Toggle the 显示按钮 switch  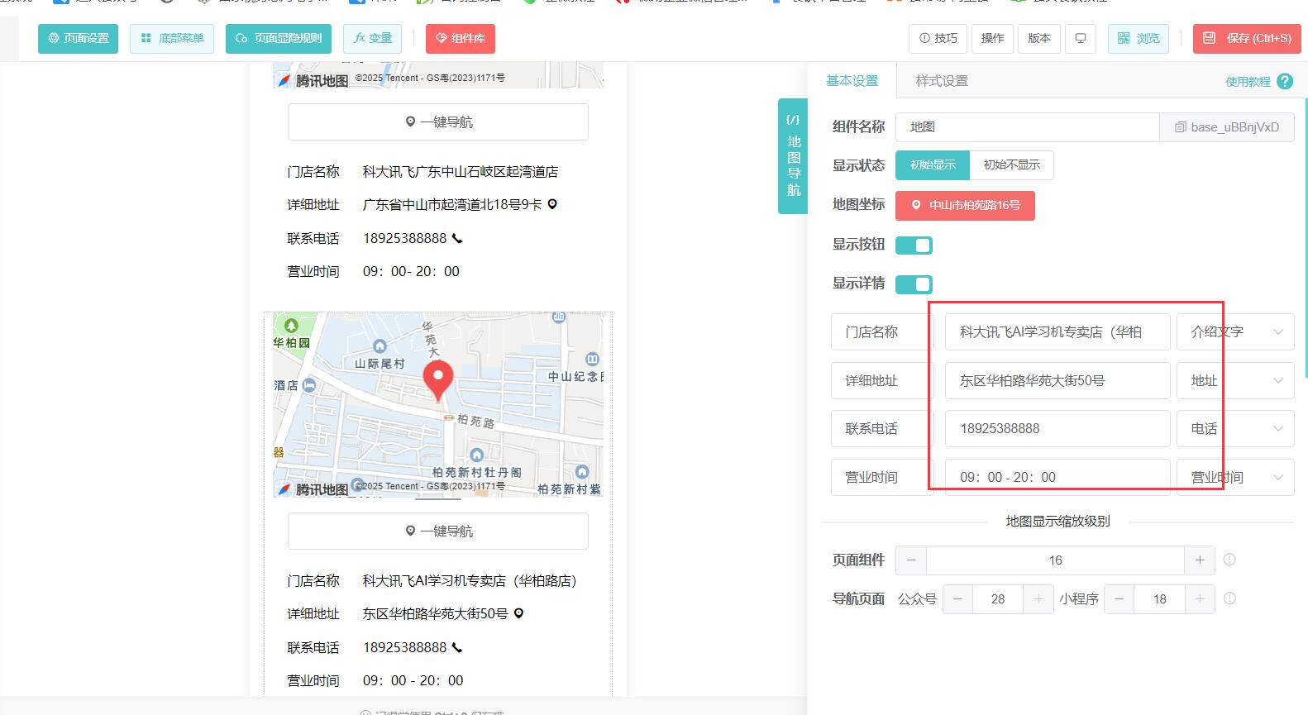coord(914,245)
